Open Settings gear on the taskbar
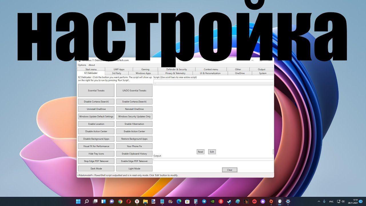This screenshot has height=206, width=366. (288, 201)
